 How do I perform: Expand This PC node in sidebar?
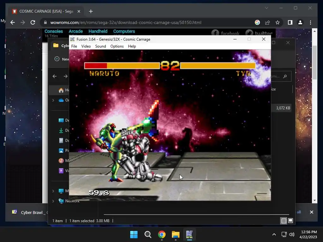coord(53,191)
